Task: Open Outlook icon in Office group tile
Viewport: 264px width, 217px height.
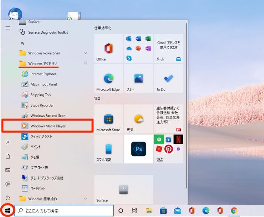Action: click(x=129, y=39)
